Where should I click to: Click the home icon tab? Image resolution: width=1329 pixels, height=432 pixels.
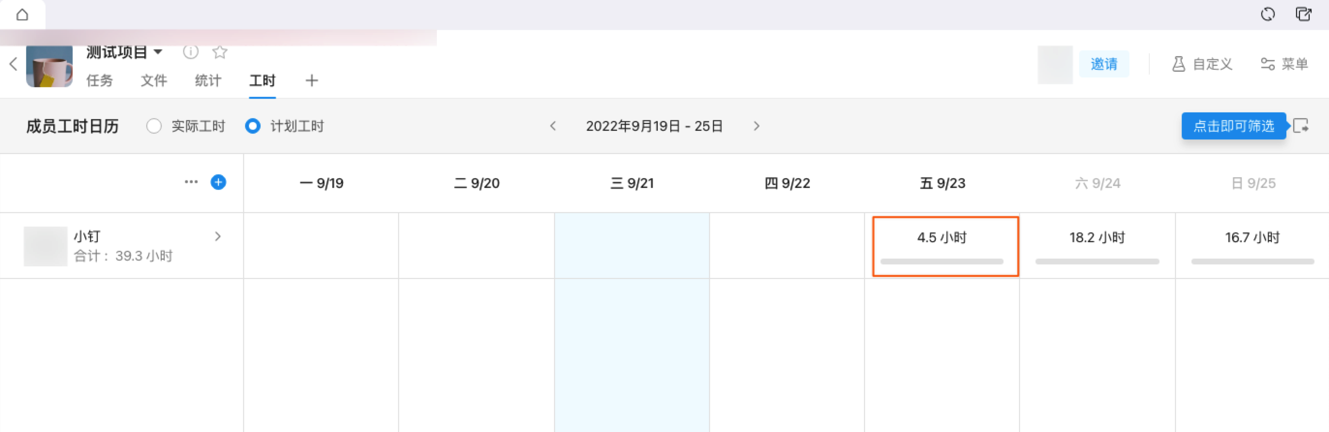[22, 15]
